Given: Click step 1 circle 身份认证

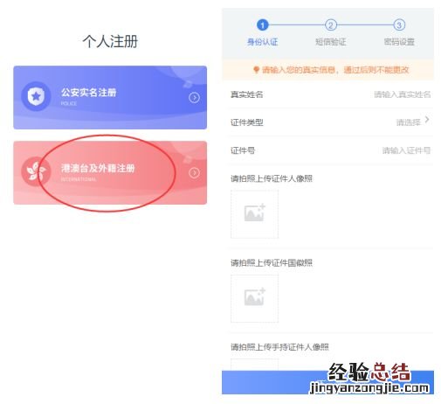Looking at the screenshot, I should (x=262, y=25).
